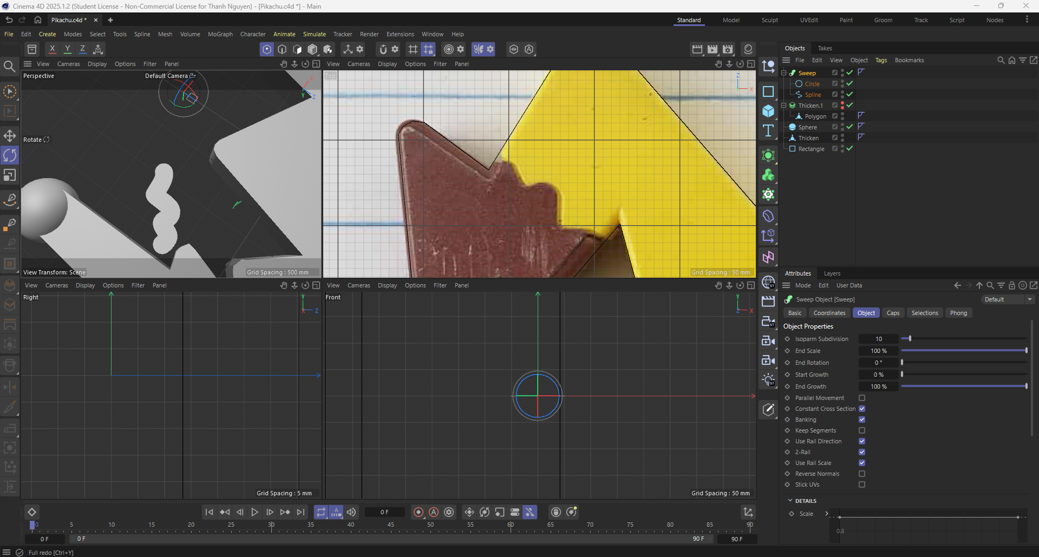1039x557 pixels.
Task: Render the active view
Action: click(697, 49)
